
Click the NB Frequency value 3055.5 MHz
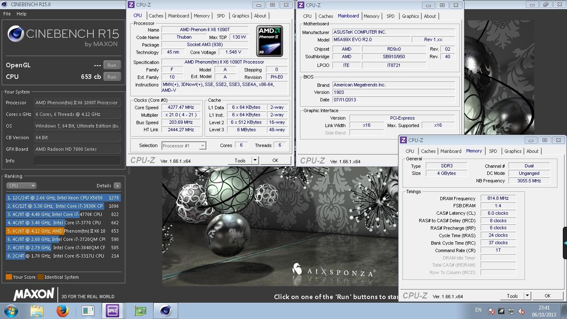[x=529, y=181]
